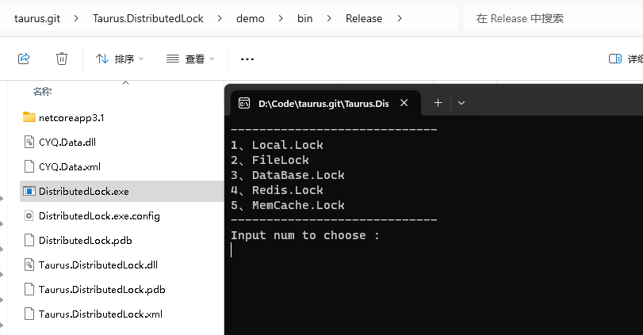
Task: Click the share icon in the toolbar
Action: pyautogui.click(x=24, y=59)
